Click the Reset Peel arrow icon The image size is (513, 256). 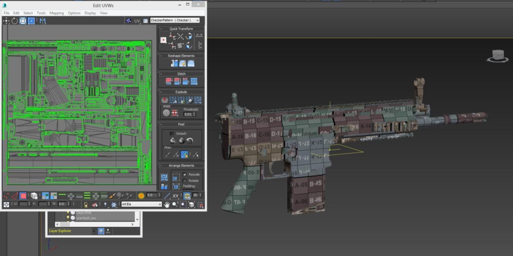tap(190, 140)
